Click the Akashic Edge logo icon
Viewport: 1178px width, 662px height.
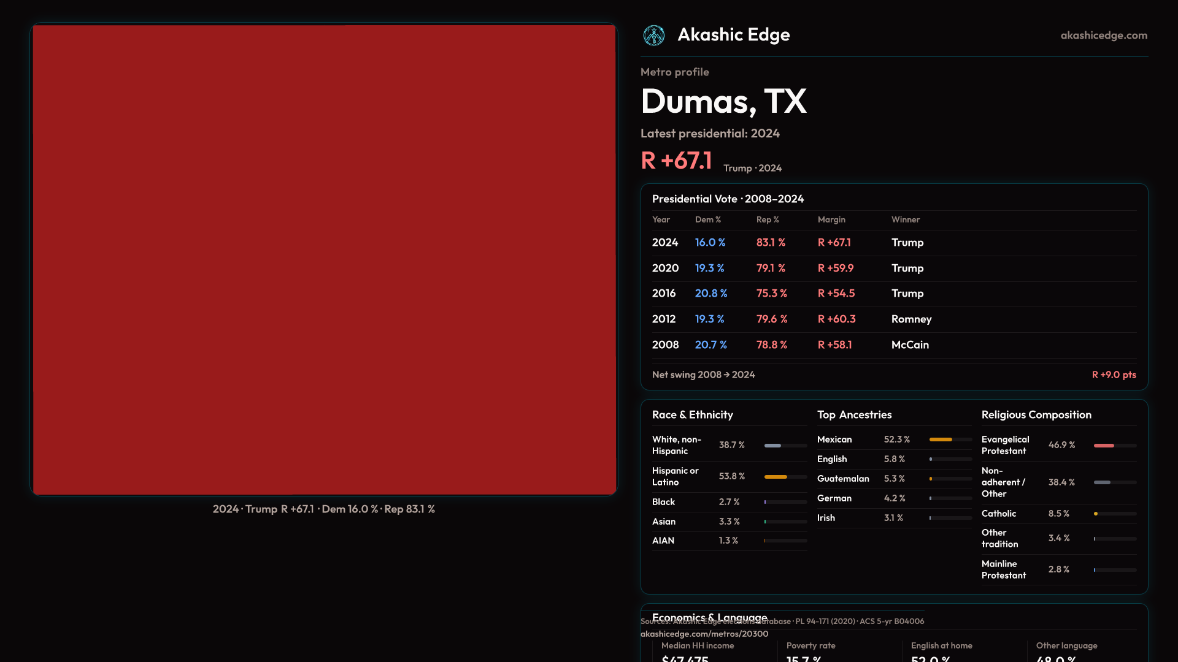pos(653,36)
